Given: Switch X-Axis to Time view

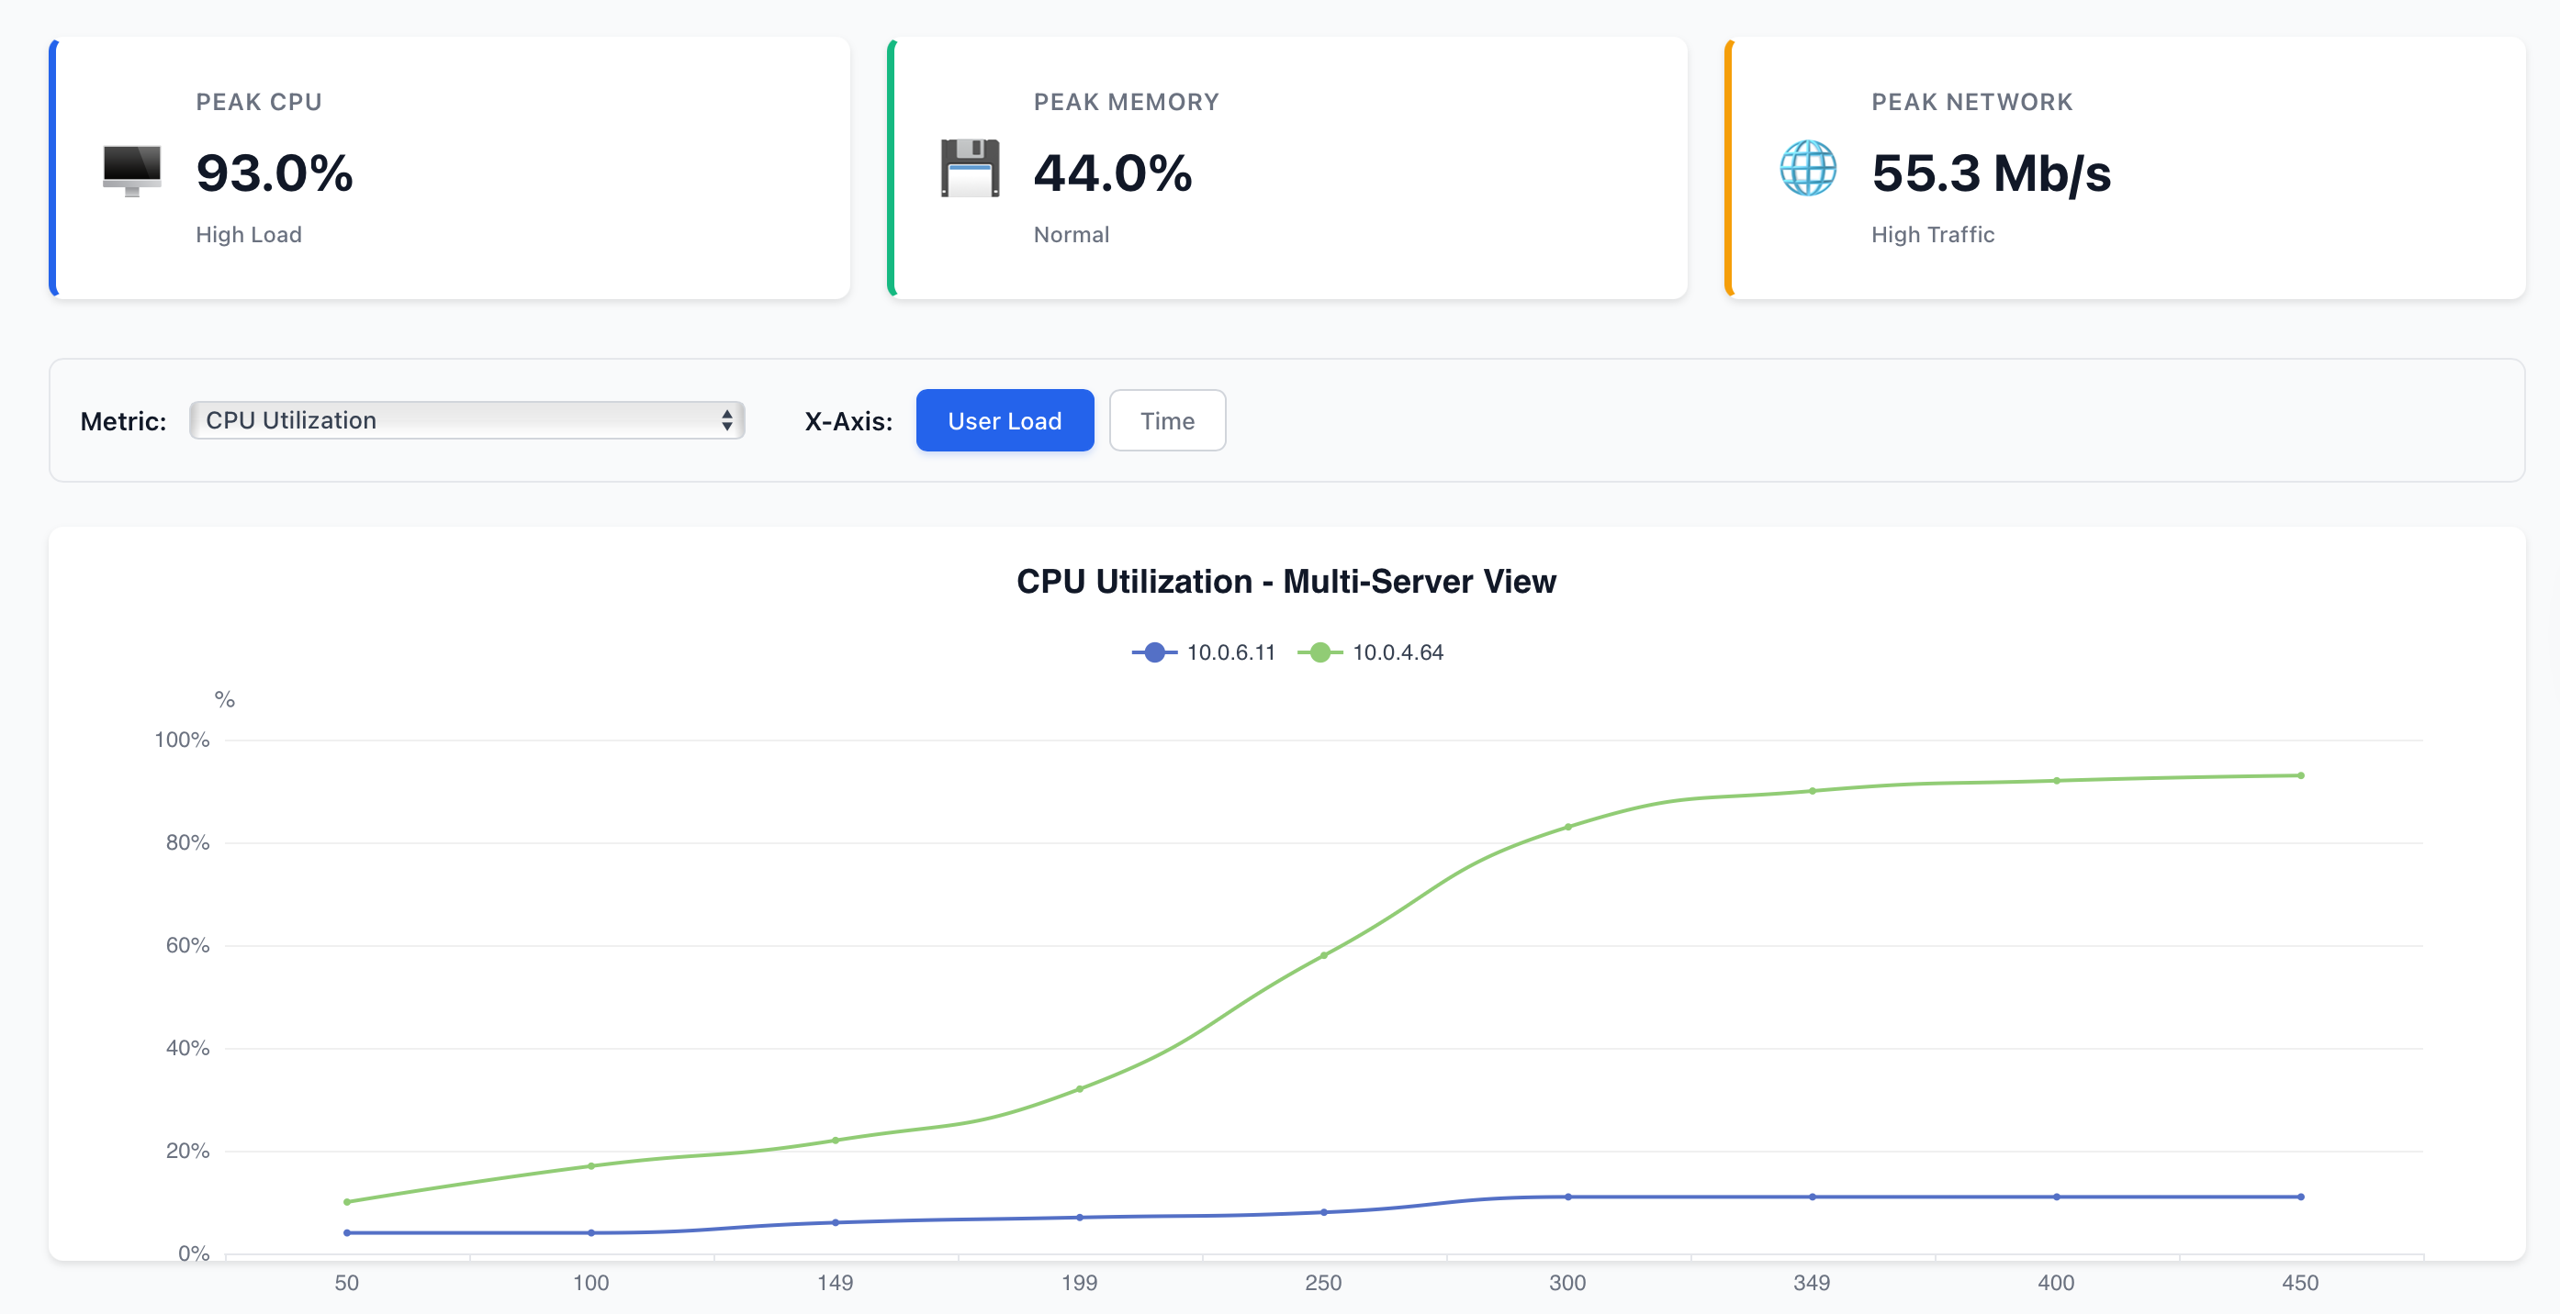Looking at the screenshot, I should tap(1167, 420).
